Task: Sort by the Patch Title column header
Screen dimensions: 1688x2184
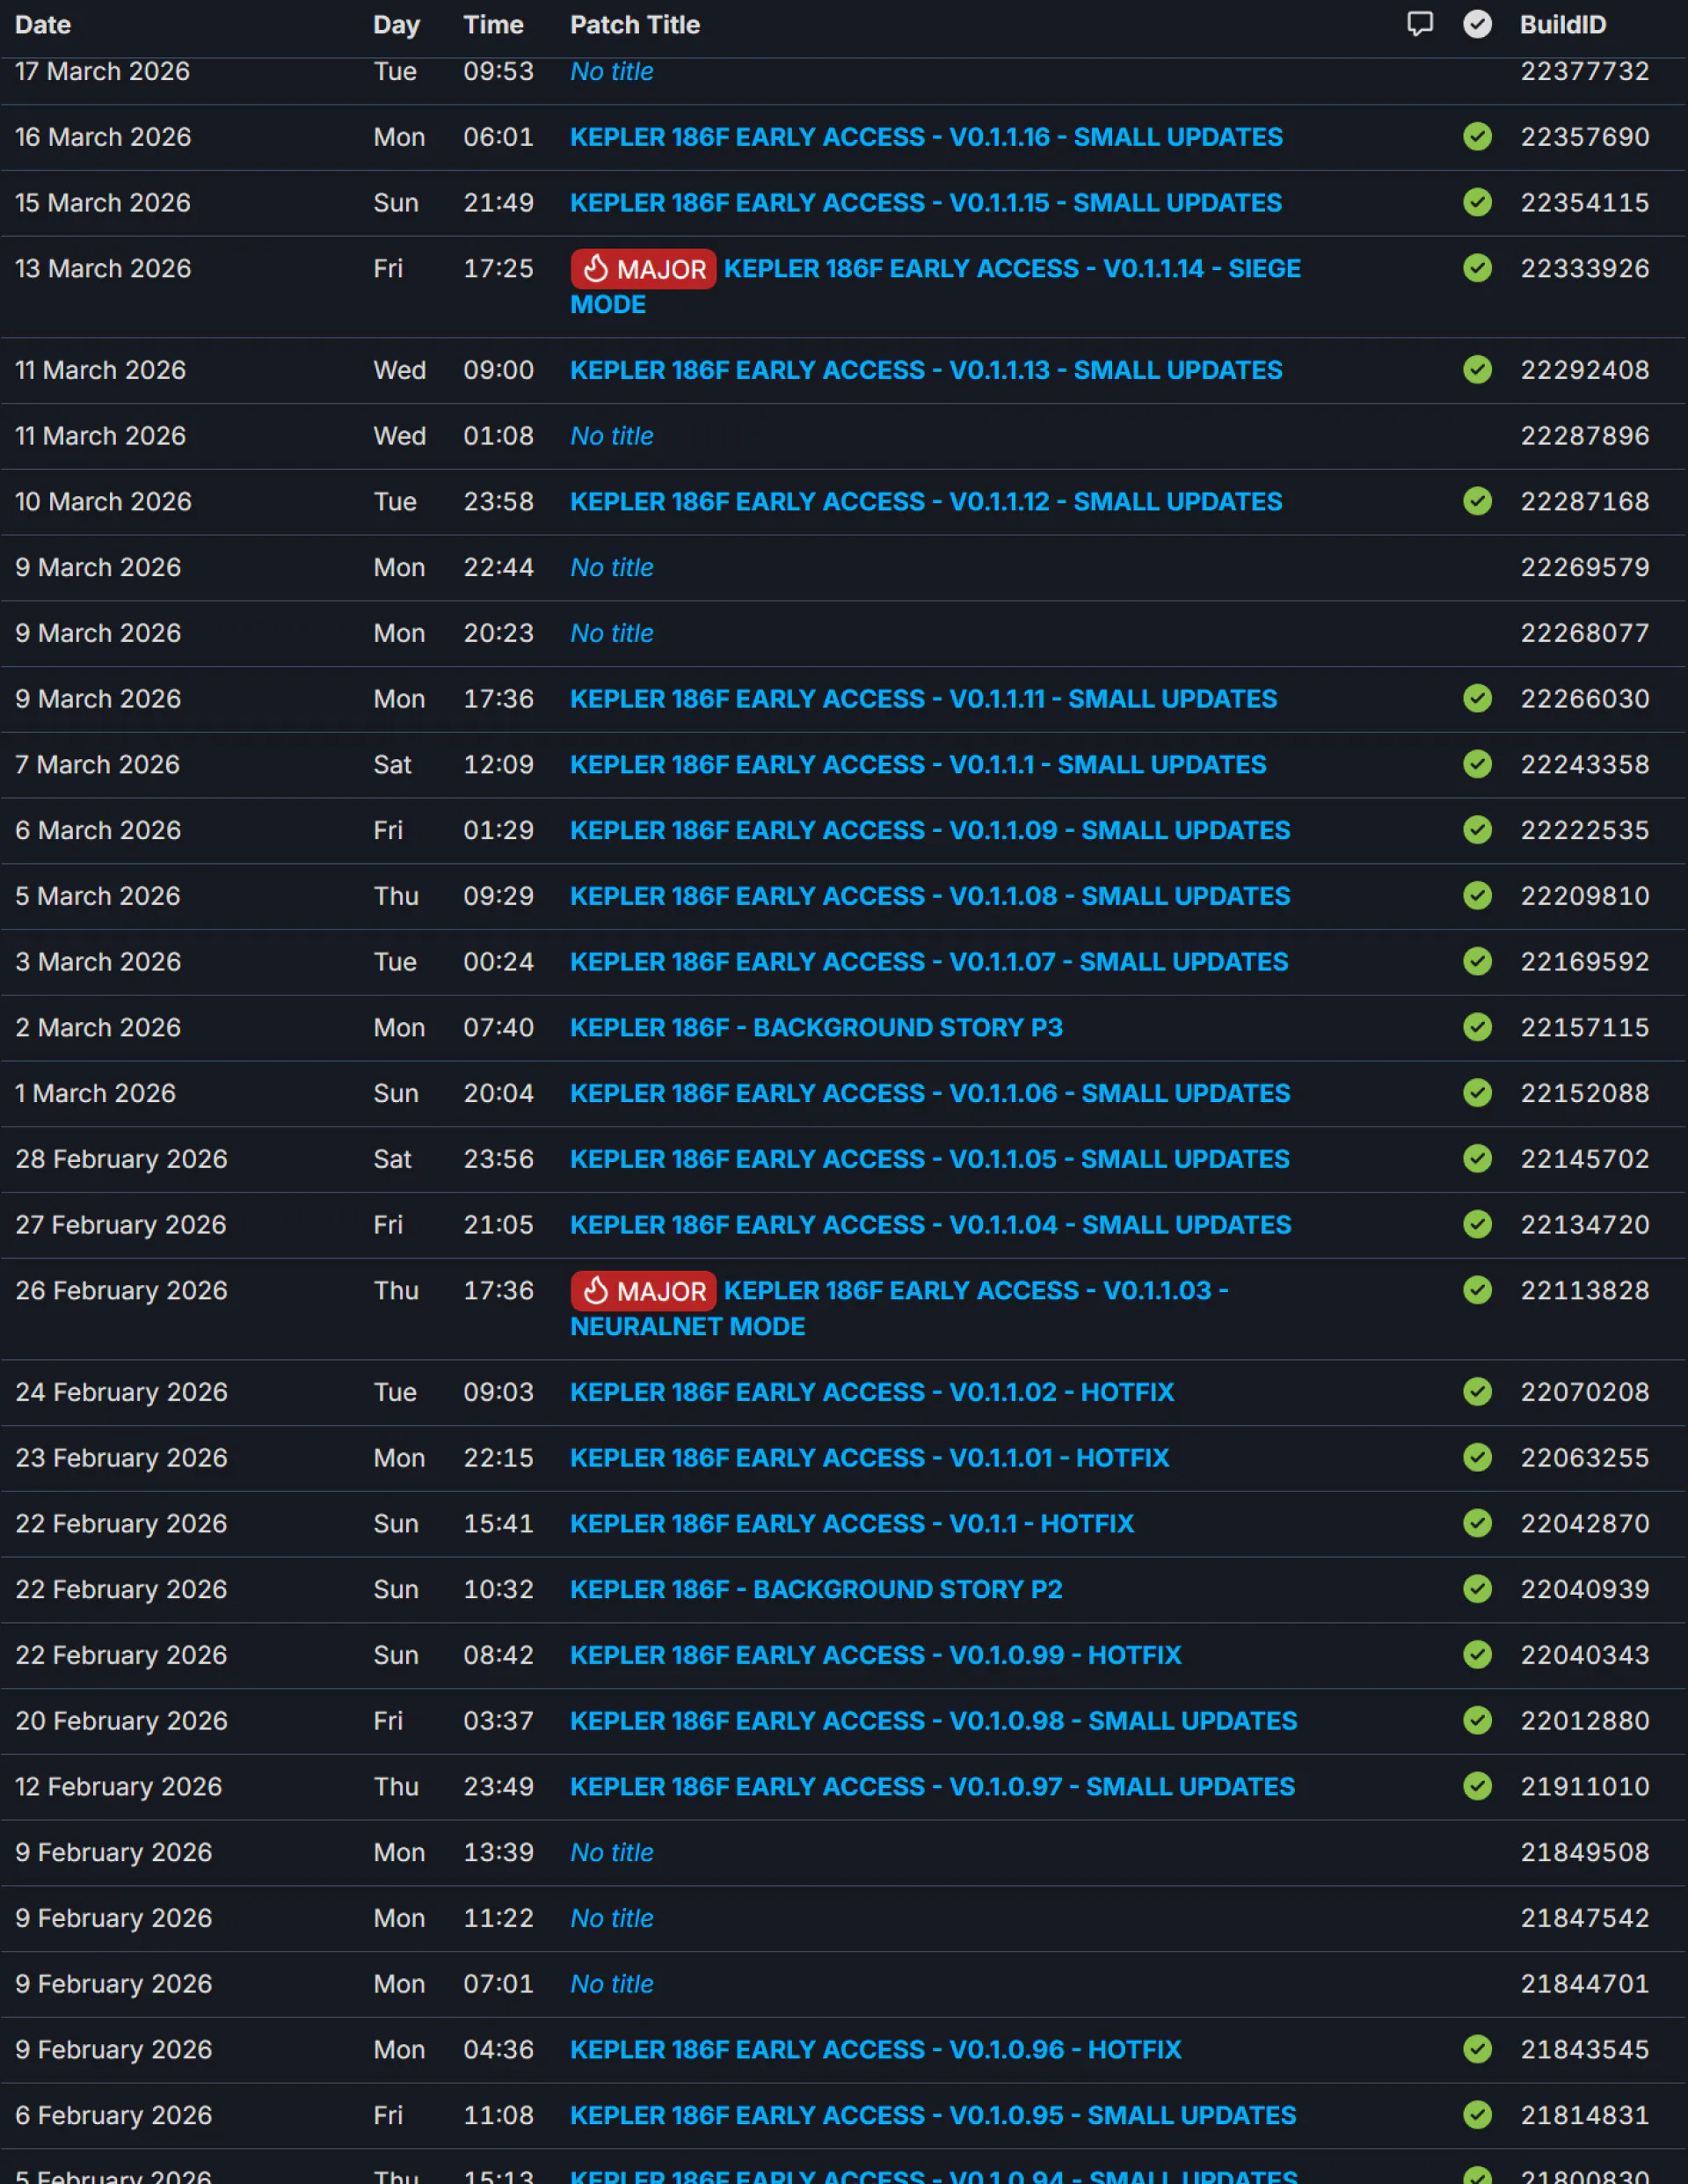Action: point(635,25)
